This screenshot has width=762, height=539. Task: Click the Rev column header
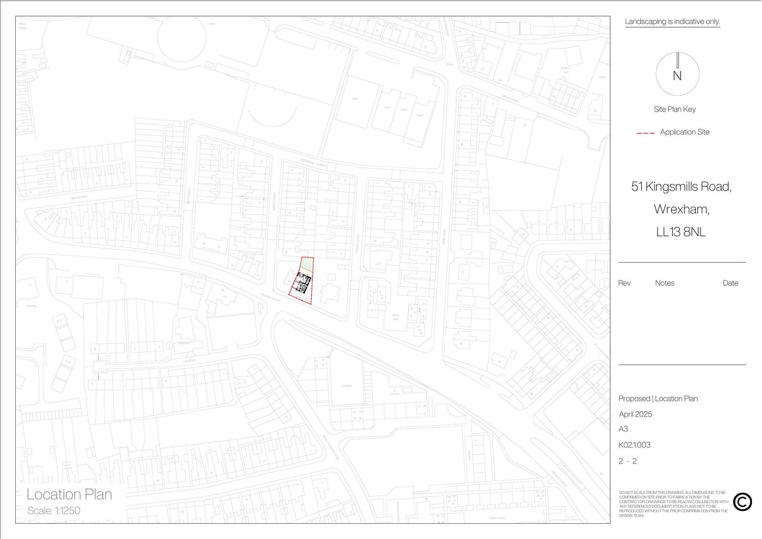click(x=624, y=283)
